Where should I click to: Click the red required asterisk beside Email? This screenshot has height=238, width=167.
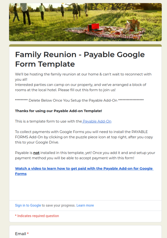click(x=28, y=233)
